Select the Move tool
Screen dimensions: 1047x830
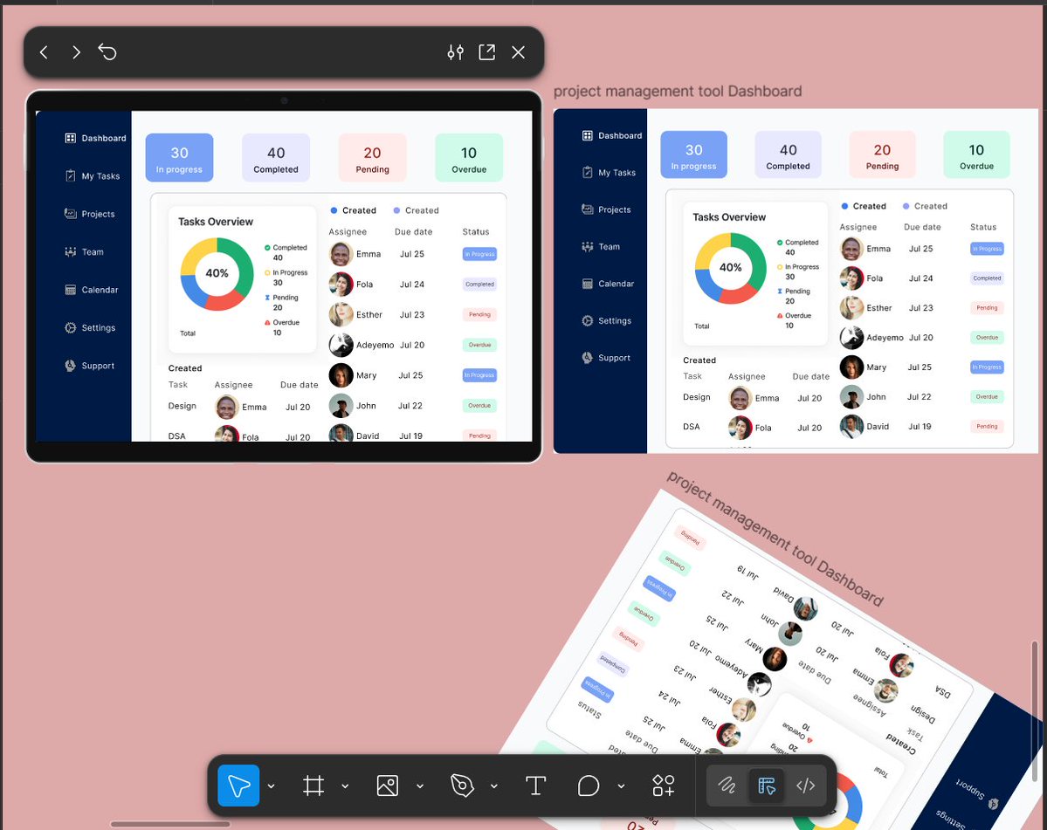coord(238,785)
